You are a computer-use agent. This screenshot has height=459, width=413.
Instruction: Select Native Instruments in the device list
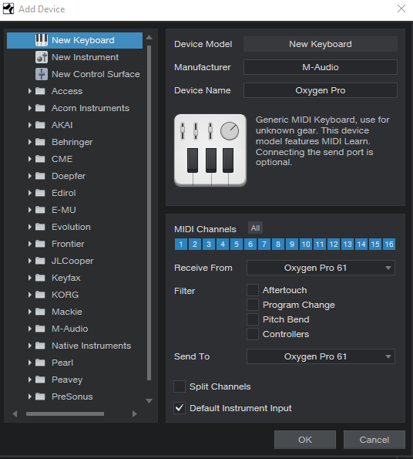[91, 346]
